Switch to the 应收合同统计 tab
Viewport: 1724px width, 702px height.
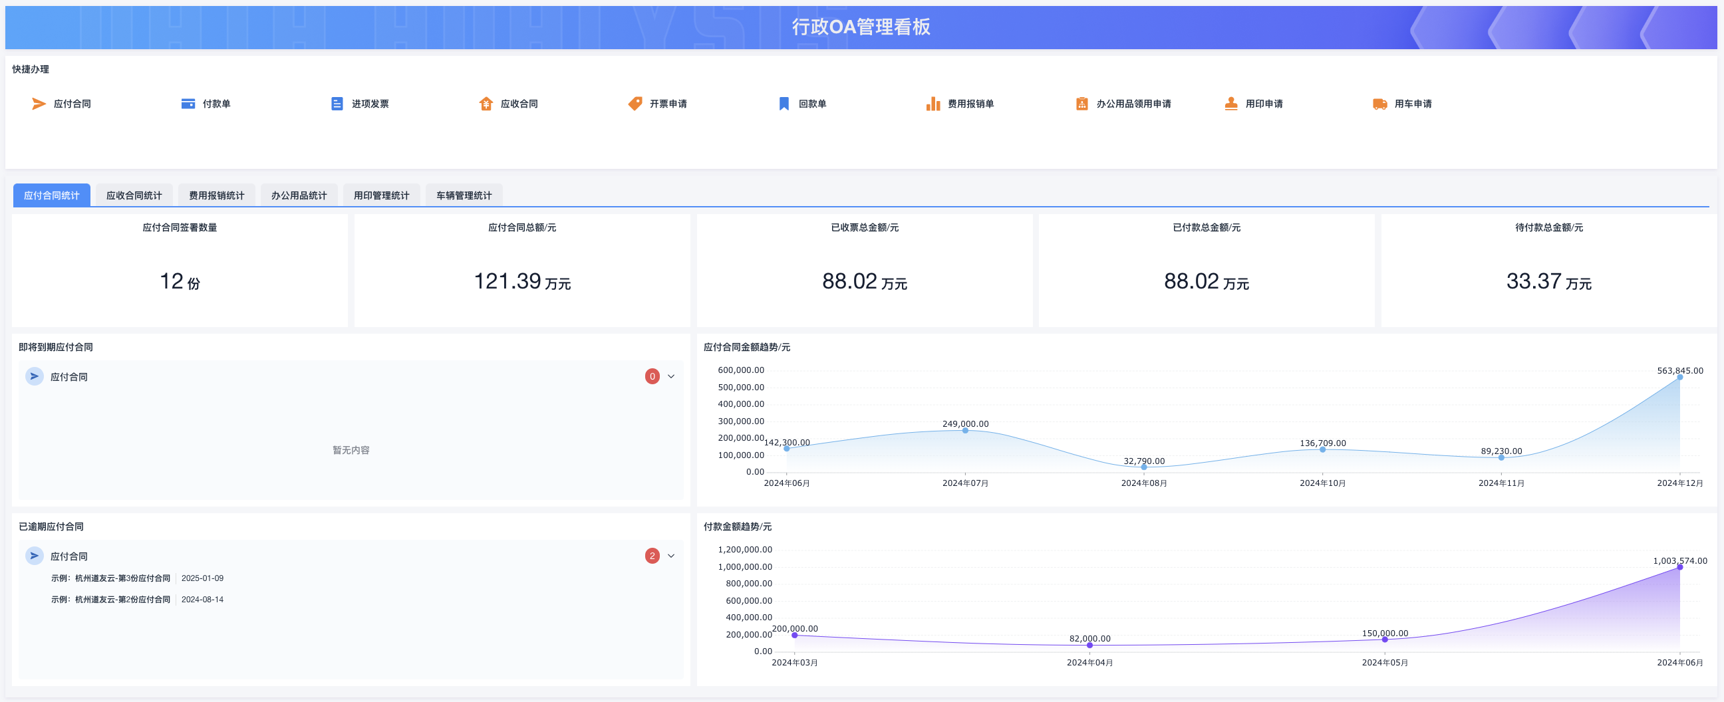coord(134,195)
